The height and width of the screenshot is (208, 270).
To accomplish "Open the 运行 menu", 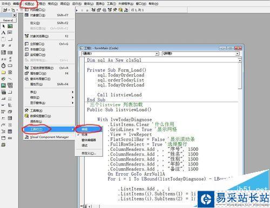I will click(x=77, y=4).
